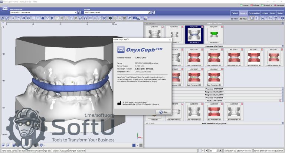The height and width of the screenshot is (153, 285).
Task: Click the double-bracket toolbar icon
Action: (x=33, y=18)
